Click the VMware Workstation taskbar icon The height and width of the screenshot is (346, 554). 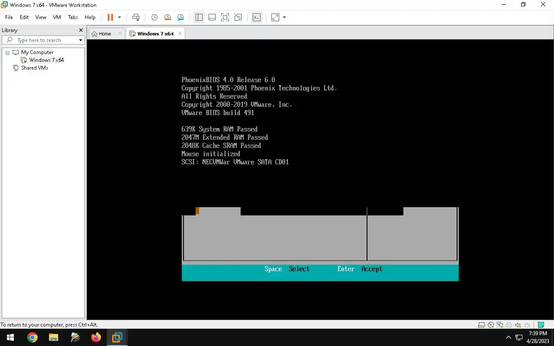[x=117, y=337]
